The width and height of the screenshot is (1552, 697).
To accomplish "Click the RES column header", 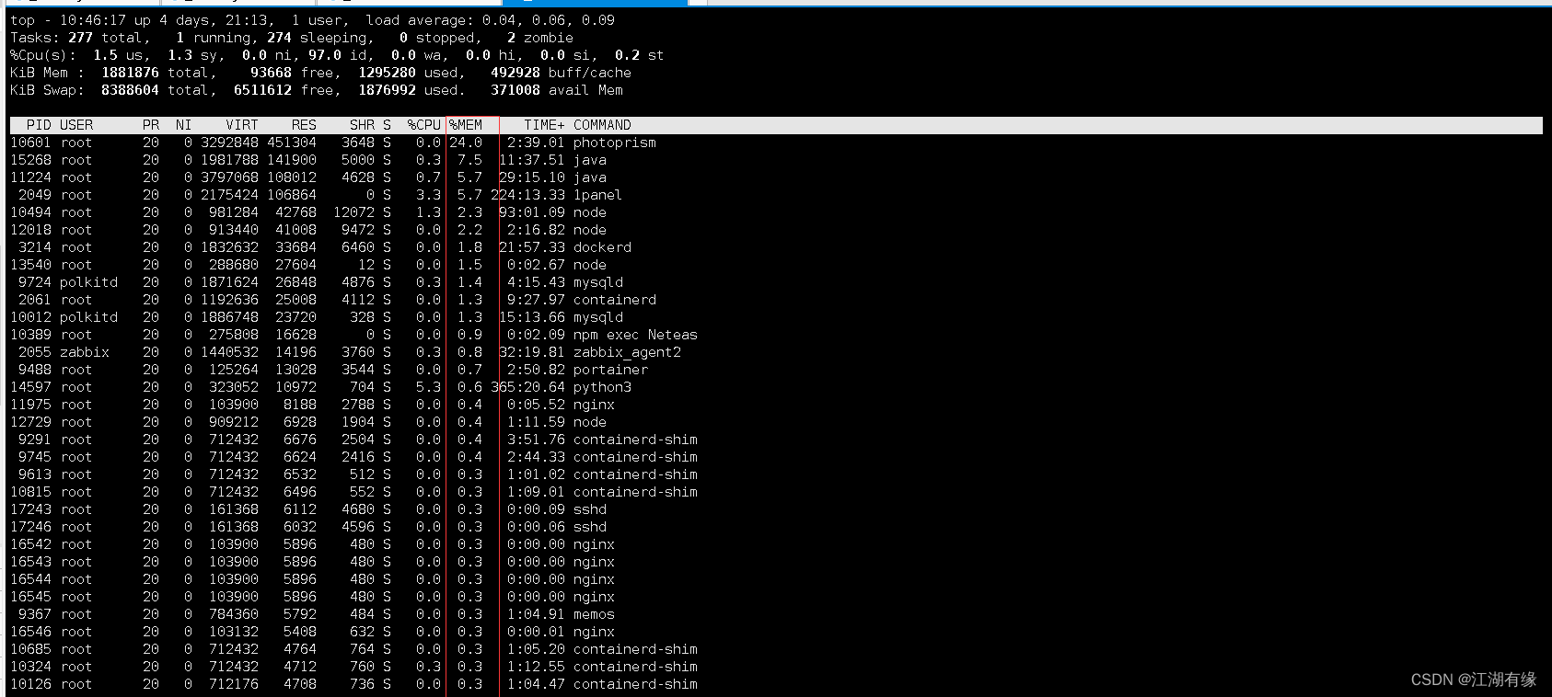I will click(304, 125).
